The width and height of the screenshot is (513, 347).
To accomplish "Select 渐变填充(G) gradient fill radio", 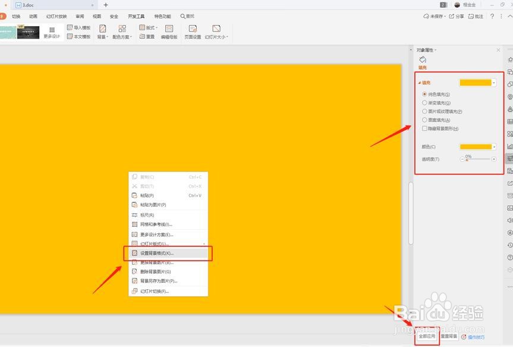I will [x=424, y=102].
